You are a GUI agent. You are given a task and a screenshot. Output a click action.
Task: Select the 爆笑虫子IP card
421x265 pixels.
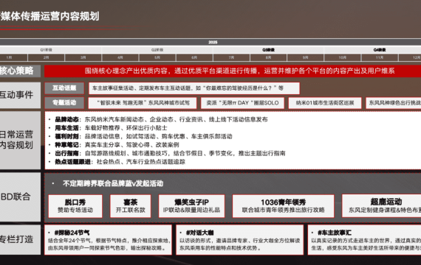click(x=191, y=206)
